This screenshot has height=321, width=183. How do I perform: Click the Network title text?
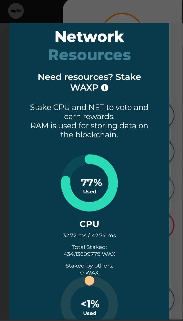(89, 37)
